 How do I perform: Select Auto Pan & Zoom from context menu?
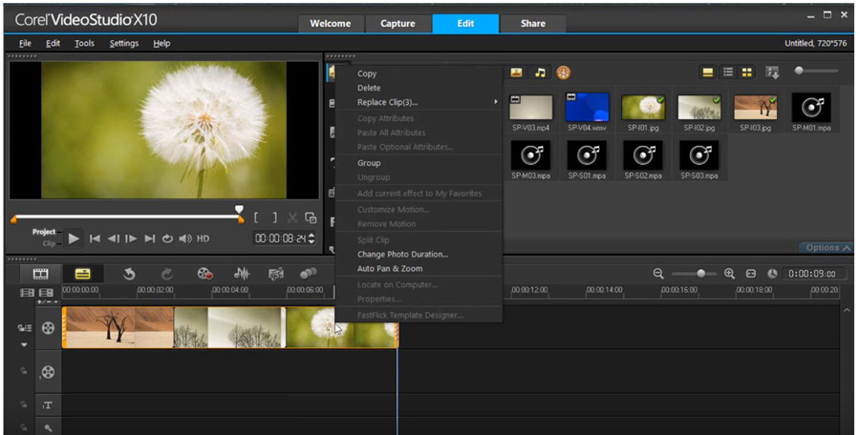click(x=390, y=269)
